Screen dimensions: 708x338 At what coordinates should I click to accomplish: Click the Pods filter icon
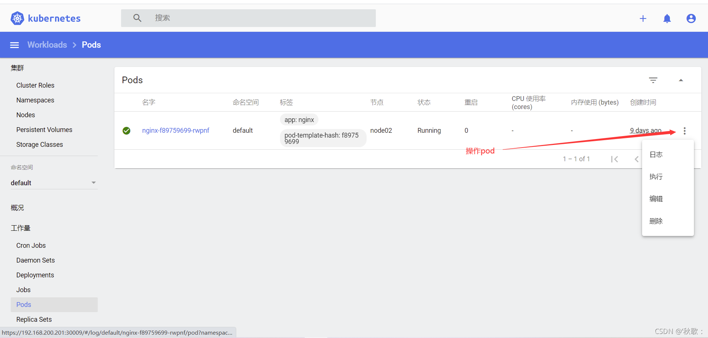coord(653,80)
